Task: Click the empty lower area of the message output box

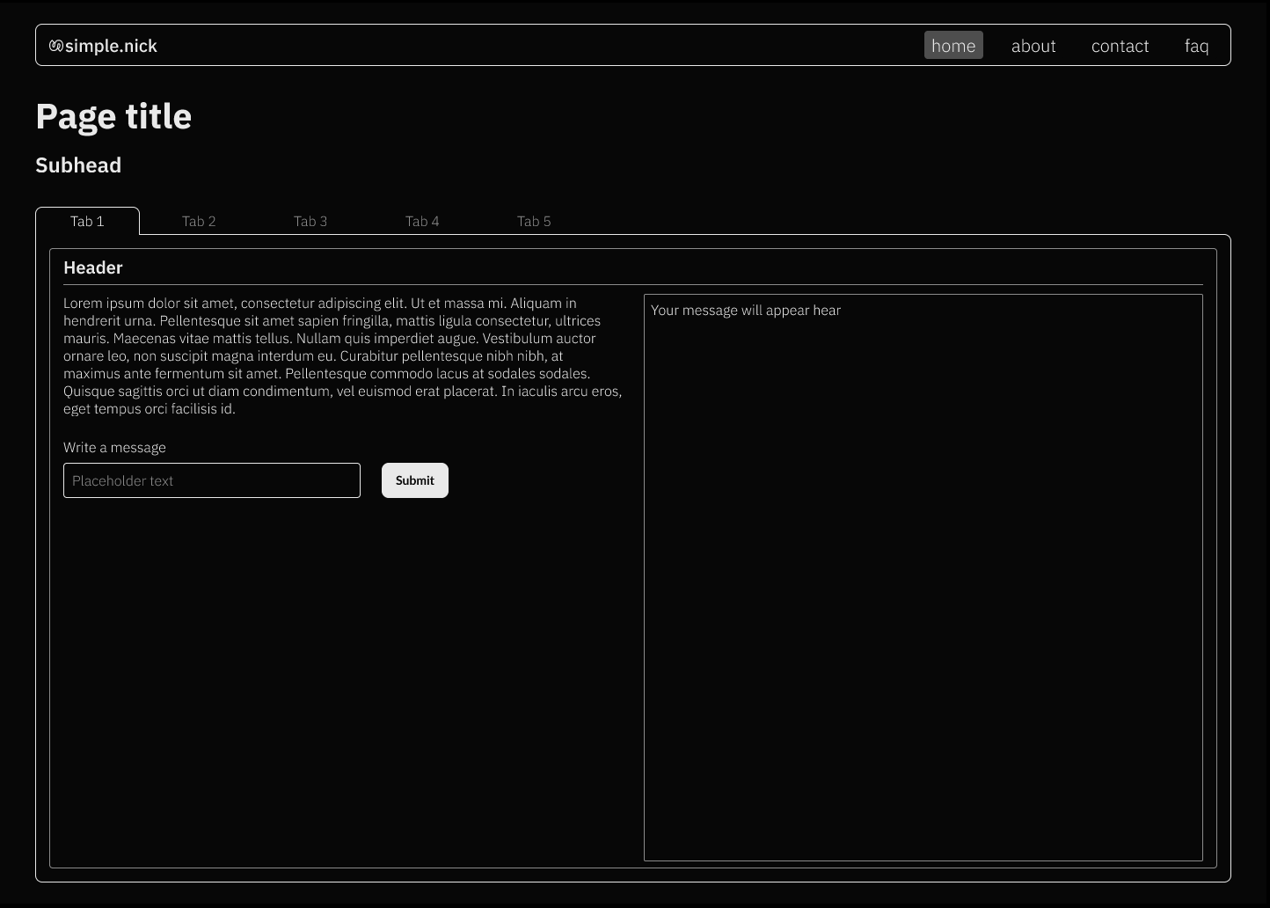Action: [x=923, y=660]
